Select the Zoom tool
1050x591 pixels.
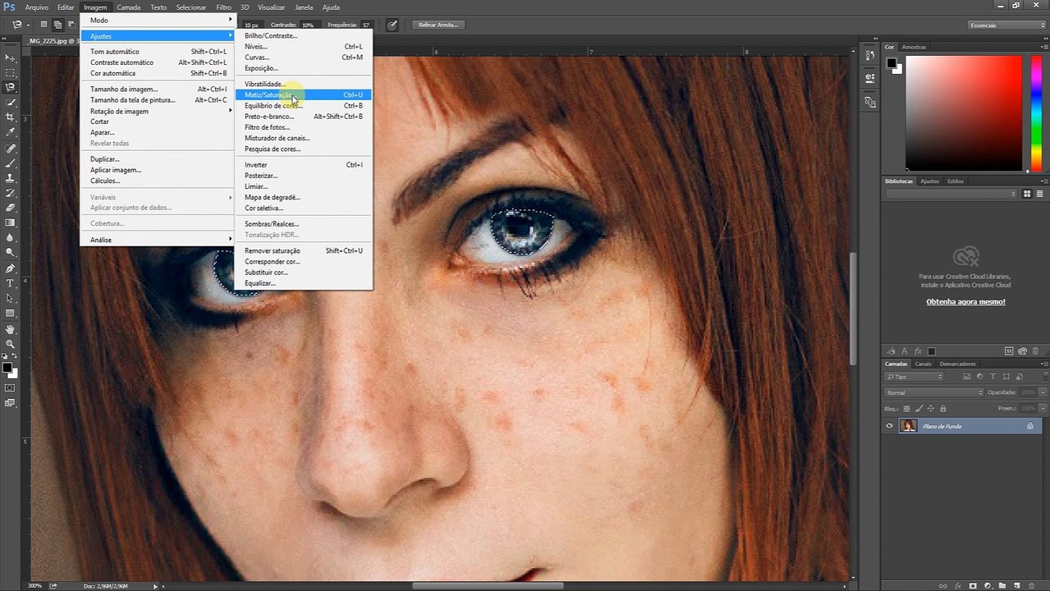[x=11, y=344]
